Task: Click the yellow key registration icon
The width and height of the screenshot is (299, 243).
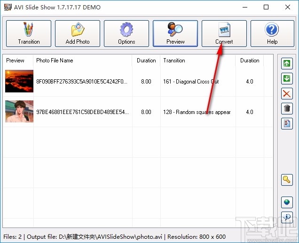Action: [287, 180]
